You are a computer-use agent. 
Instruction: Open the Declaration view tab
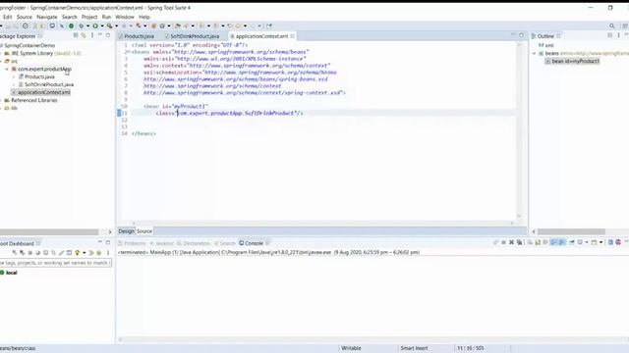tap(194, 243)
